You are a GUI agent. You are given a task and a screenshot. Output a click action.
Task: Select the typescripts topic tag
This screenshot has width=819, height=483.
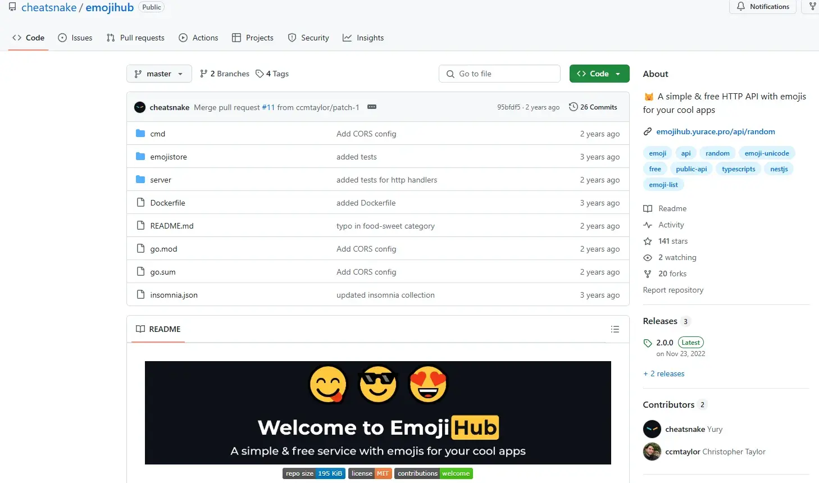pos(738,169)
